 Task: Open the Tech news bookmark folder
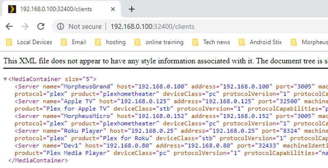pos(211,42)
